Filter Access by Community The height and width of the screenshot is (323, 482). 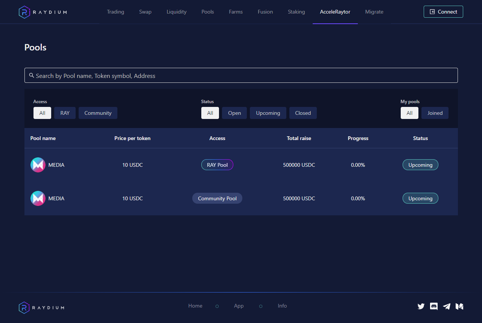[x=98, y=113]
